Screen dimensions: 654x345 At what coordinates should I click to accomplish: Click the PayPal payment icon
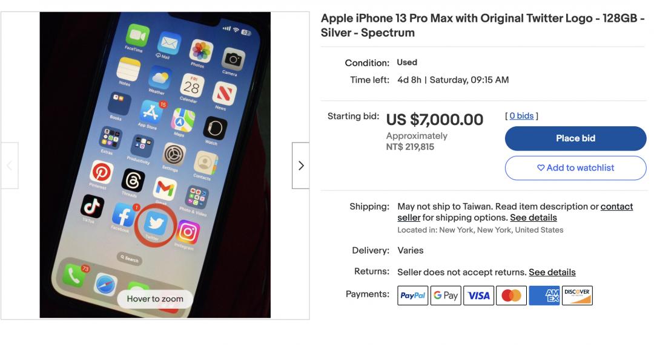(x=412, y=295)
